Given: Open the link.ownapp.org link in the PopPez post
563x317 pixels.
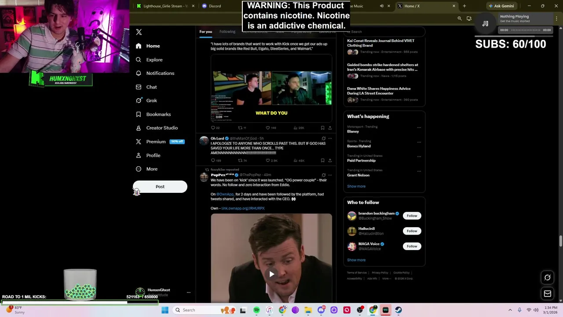Looking at the screenshot, I should (243, 208).
